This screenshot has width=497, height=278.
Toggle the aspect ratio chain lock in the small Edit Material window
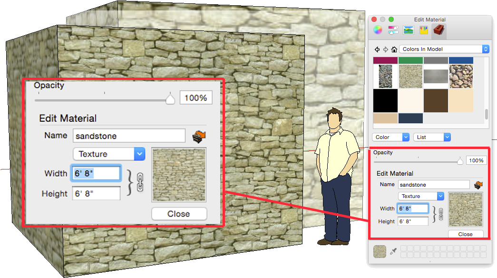440,214
